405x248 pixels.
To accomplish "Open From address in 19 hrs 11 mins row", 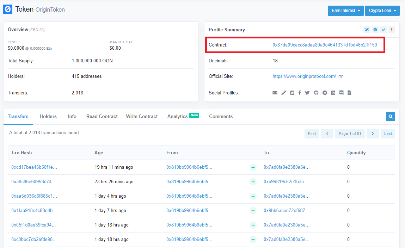I will (x=189, y=167).
